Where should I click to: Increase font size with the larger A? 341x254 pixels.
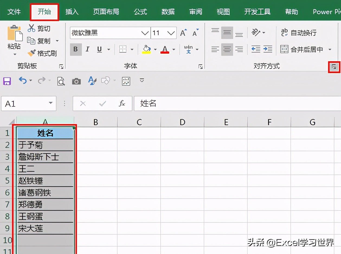184,32
